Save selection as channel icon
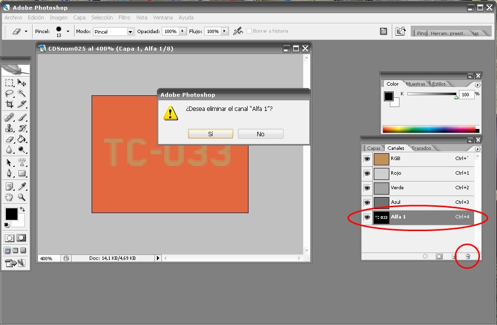The width and height of the screenshot is (497, 325). coord(439,256)
